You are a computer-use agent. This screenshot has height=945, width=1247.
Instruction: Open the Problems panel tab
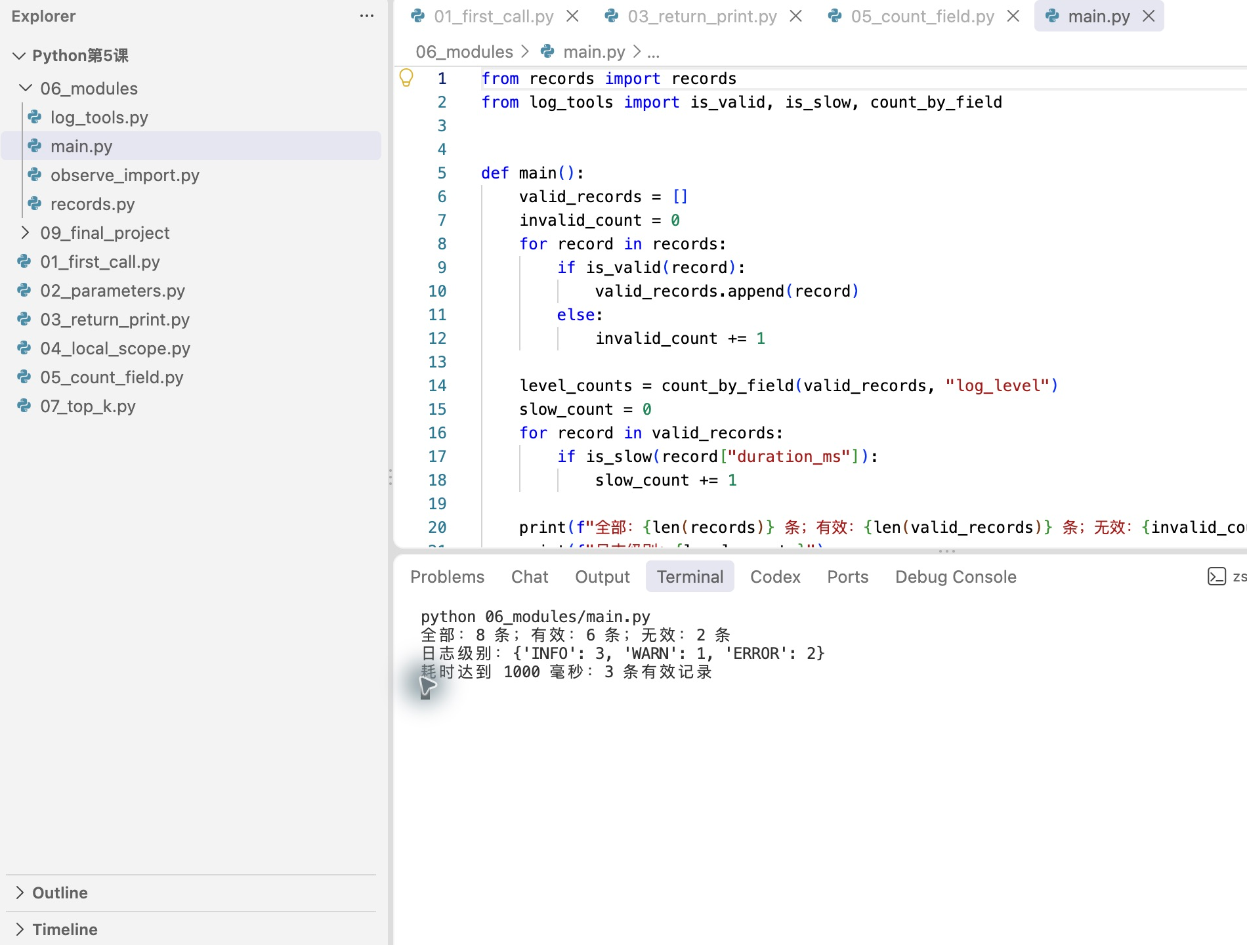click(x=447, y=577)
